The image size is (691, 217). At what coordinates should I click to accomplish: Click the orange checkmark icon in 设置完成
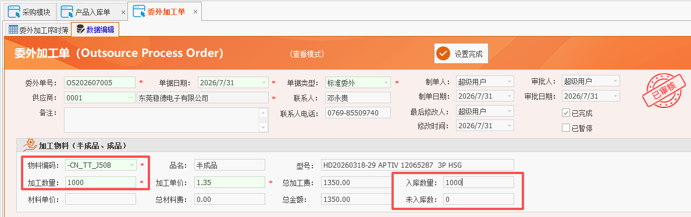click(x=443, y=54)
